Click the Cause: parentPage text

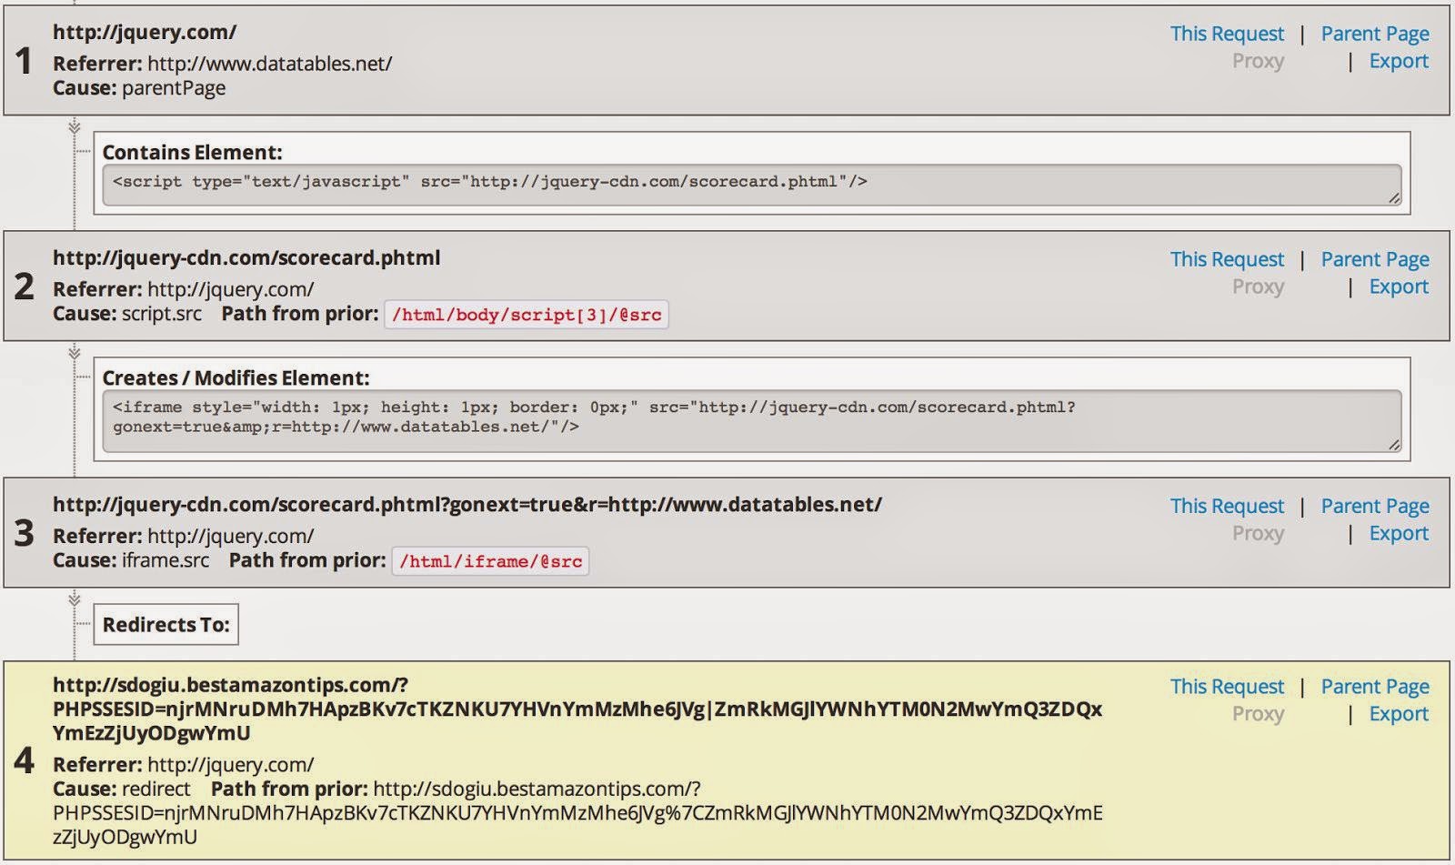click(139, 88)
